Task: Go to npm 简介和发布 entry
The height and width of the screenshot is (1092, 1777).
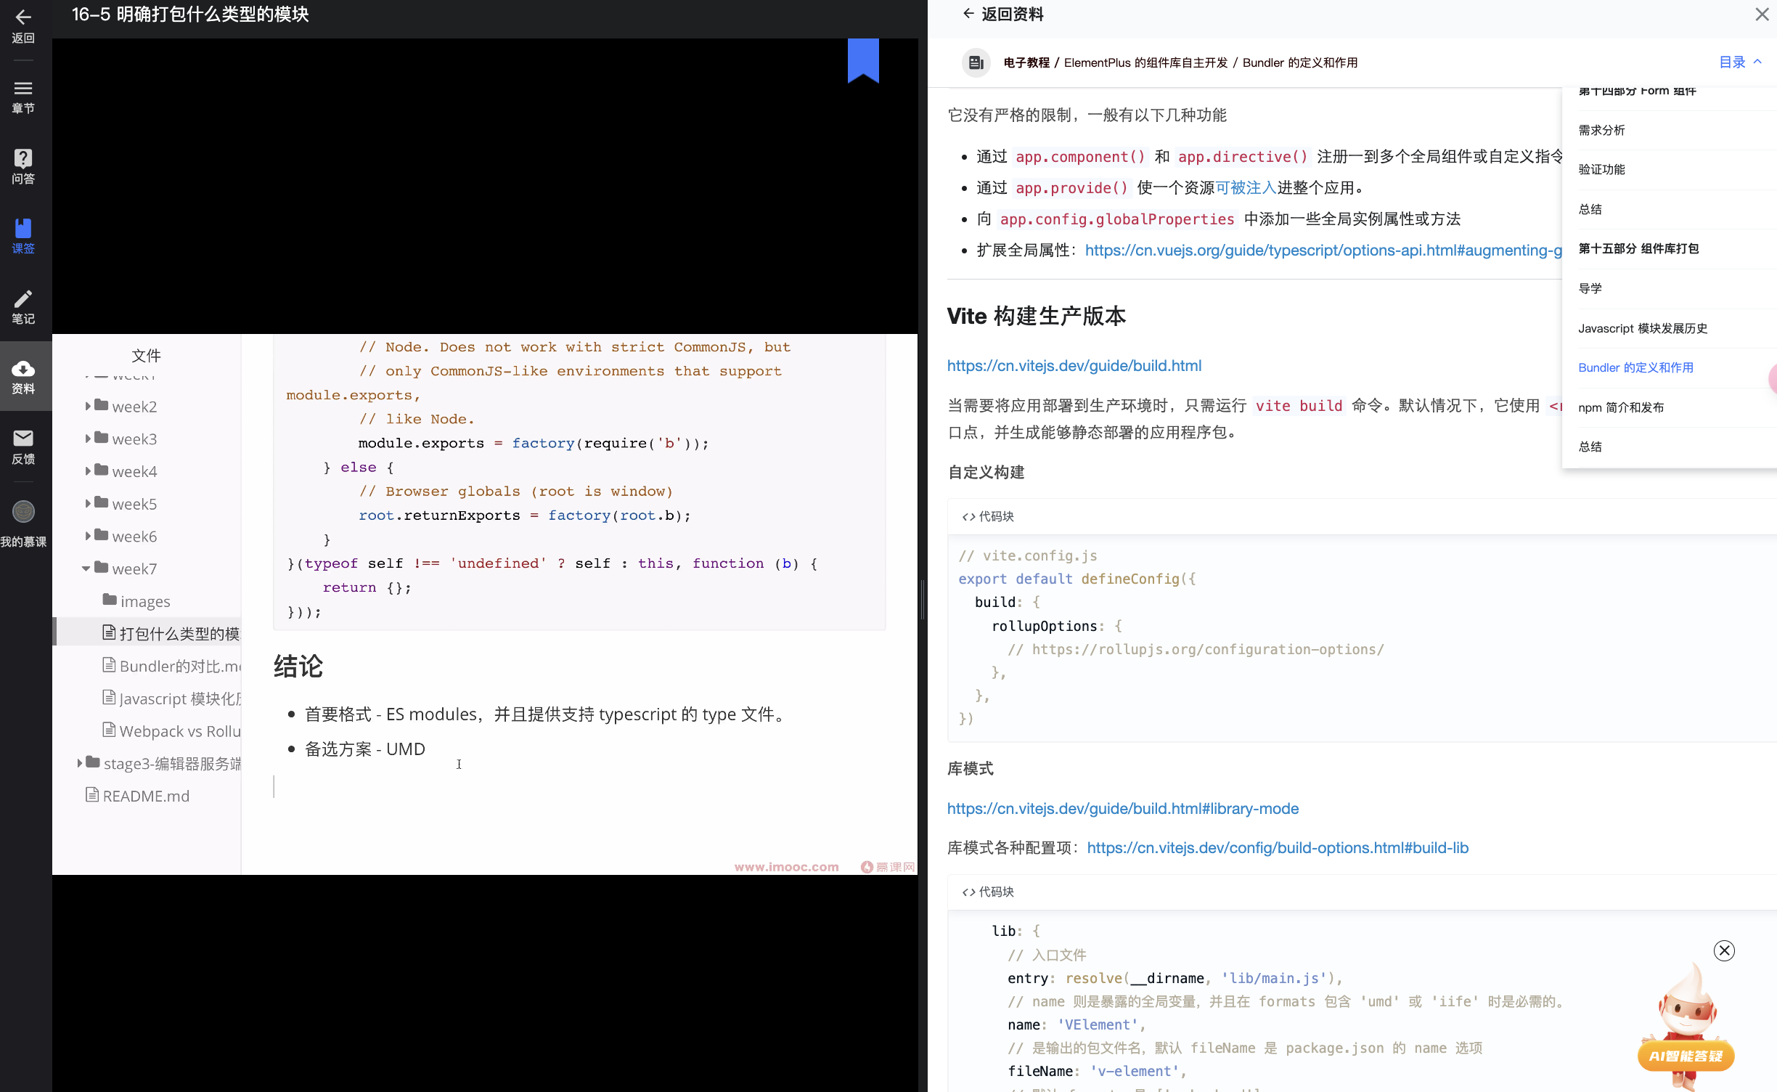Action: click(x=1621, y=407)
